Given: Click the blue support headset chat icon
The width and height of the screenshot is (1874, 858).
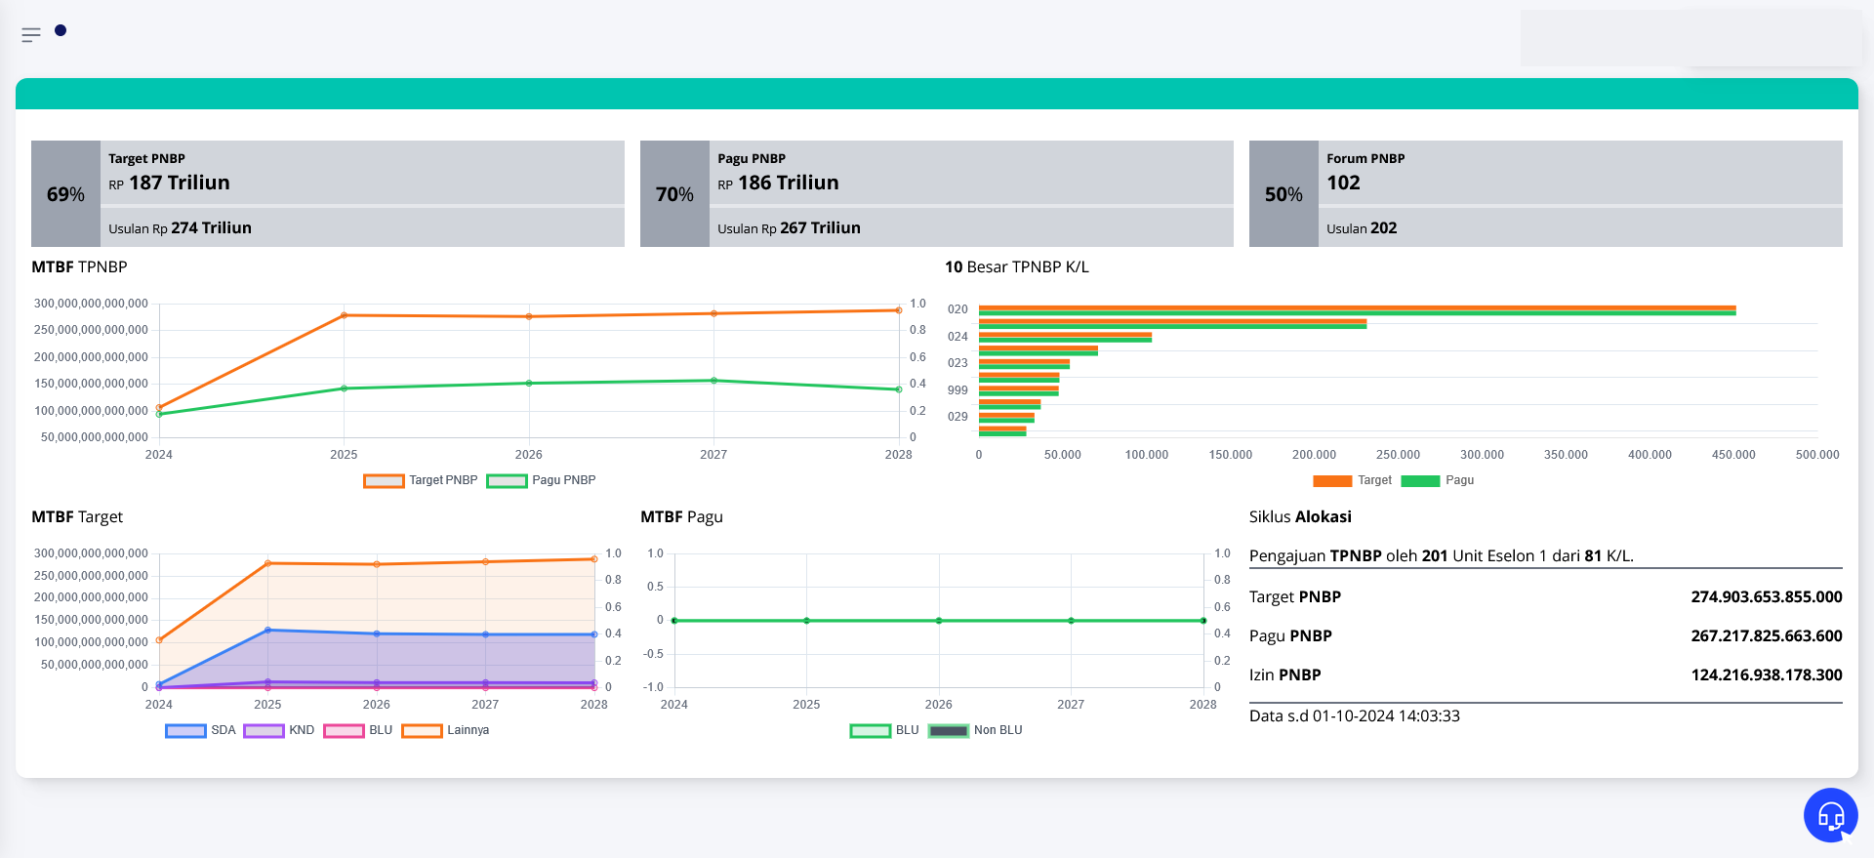Looking at the screenshot, I should pos(1830,814).
